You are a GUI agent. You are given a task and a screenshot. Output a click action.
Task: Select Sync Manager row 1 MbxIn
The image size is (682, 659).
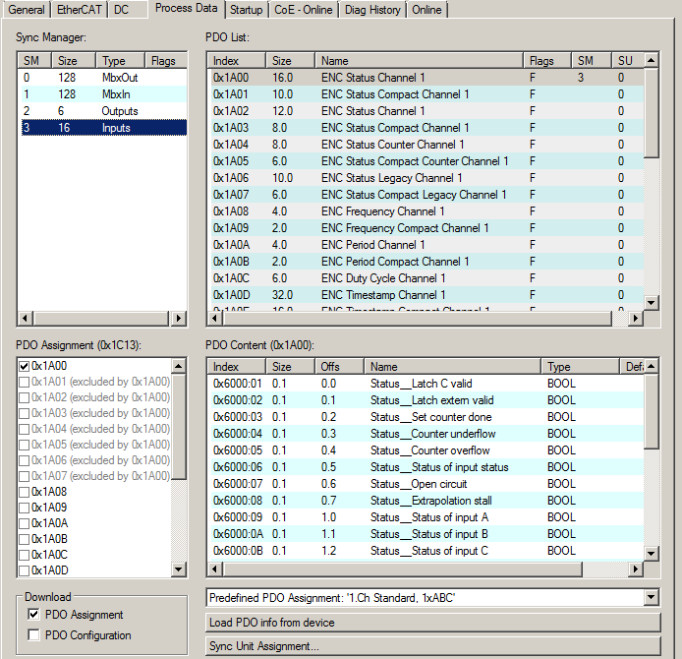tap(104, 94)
